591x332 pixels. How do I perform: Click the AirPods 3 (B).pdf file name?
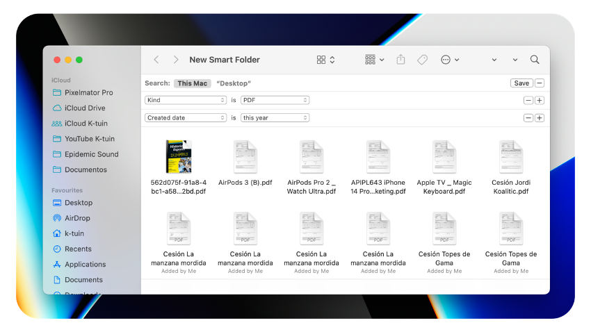pyautogui.click(x=245, y=183)
